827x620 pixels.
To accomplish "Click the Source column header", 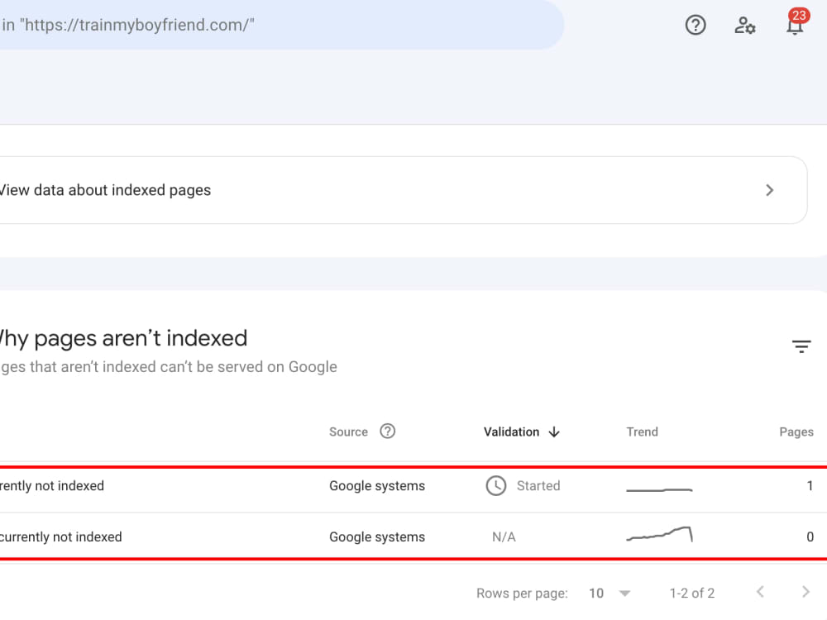I will 350,432.
